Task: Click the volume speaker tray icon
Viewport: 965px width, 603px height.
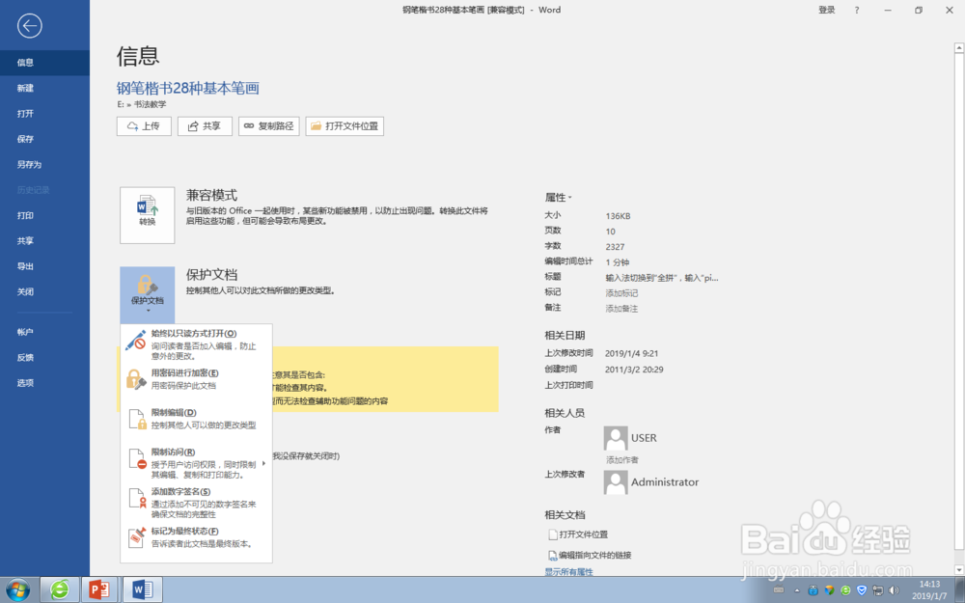Action: click(x=894, y=590)
